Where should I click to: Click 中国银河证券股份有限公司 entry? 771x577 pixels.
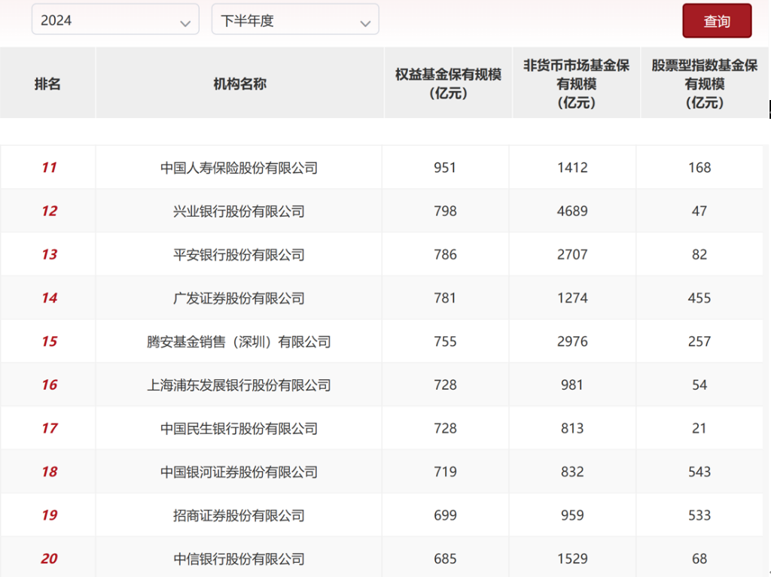tap(239, 472)
